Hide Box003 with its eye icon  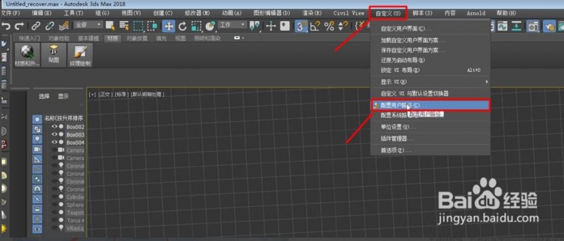tap(54, 134)
